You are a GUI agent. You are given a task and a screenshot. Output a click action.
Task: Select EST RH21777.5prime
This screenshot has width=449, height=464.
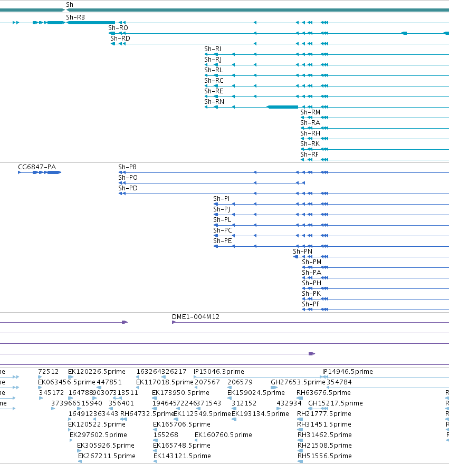point(324,414)
